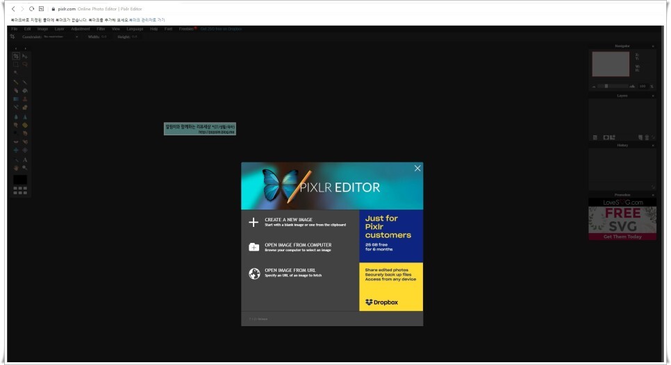Open the Help menu
The image size is (671, 365).
(x=154, y=29)
